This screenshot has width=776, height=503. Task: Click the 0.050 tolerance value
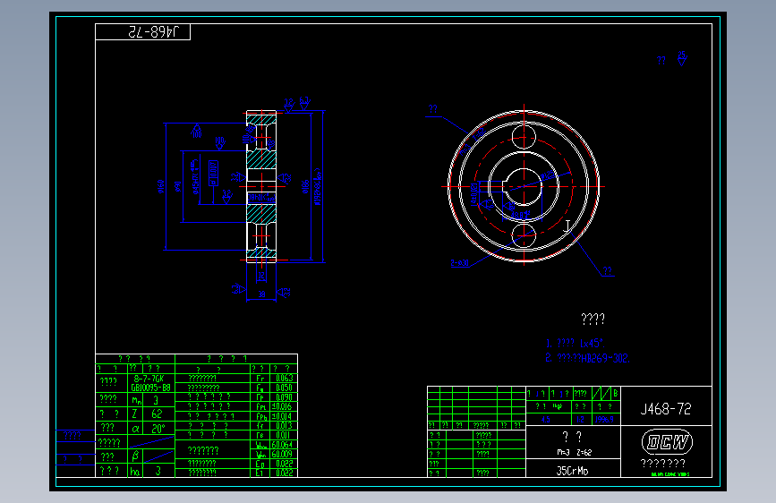coord(284,388)
